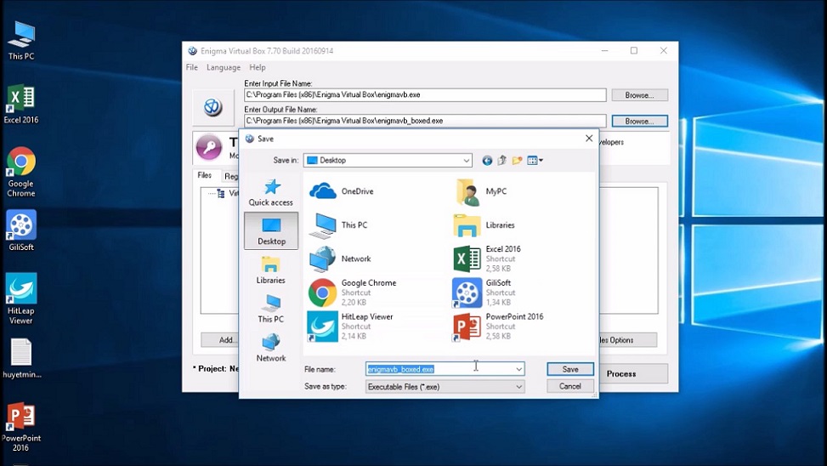Select HitLeap Viewer desktop shortcut

pyautogui.click(x=21, y=298)
